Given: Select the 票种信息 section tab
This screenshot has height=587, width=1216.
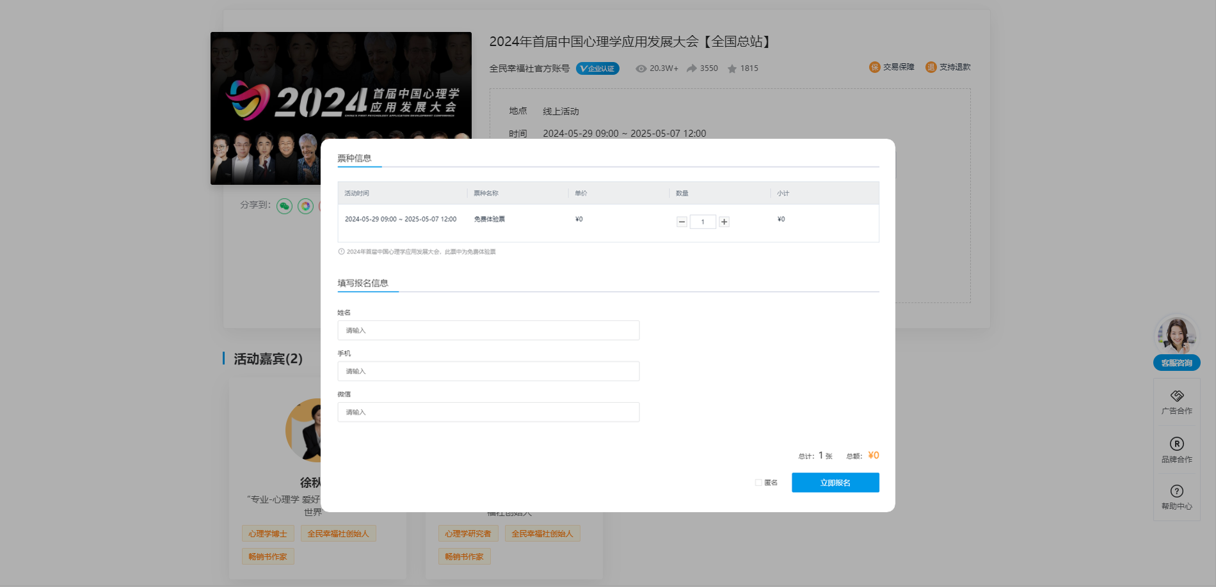Looking at the screenshot, I should point(355,158).
